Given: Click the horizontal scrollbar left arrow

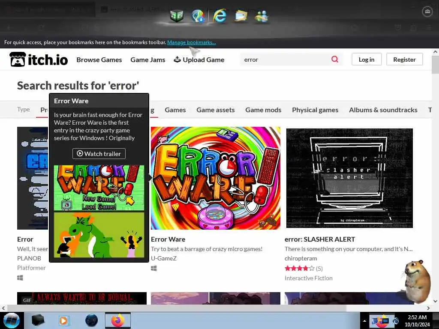Looking at the screenshot, I should 3,308.
